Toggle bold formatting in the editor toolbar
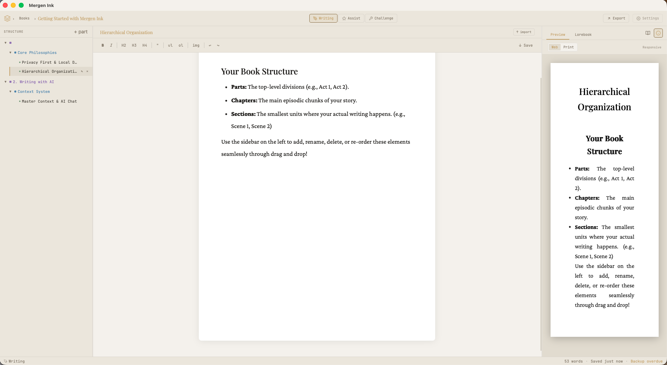The height and width of the screenshot is (365, 667). pos(103,45)
